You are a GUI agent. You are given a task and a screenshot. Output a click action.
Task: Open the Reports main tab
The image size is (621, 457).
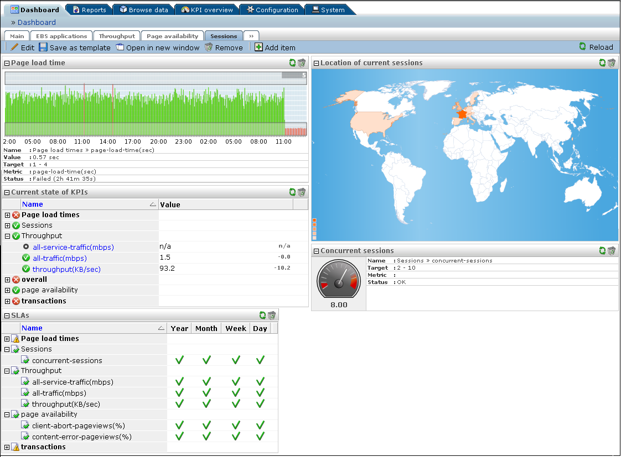(x=90, y=9)
